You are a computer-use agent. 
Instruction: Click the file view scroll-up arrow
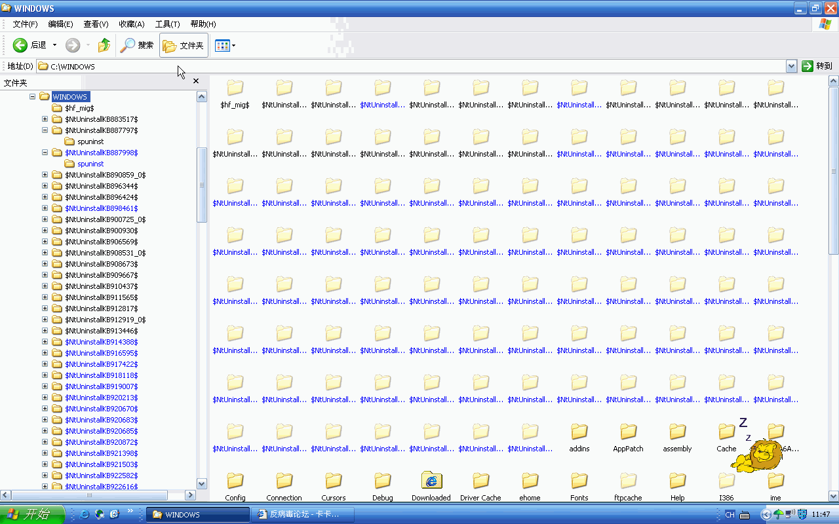coord(834,81)
